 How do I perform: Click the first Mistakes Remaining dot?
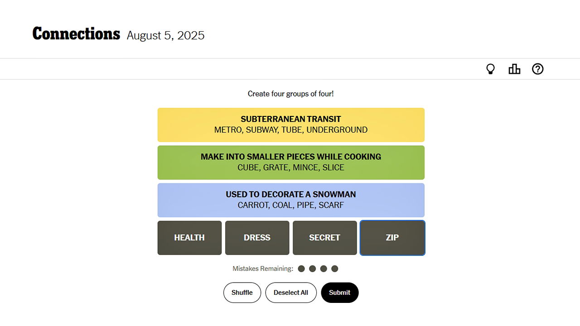point(301,268)
